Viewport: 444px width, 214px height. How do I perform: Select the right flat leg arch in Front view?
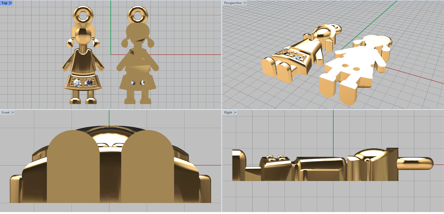click(x=147, y=166)
